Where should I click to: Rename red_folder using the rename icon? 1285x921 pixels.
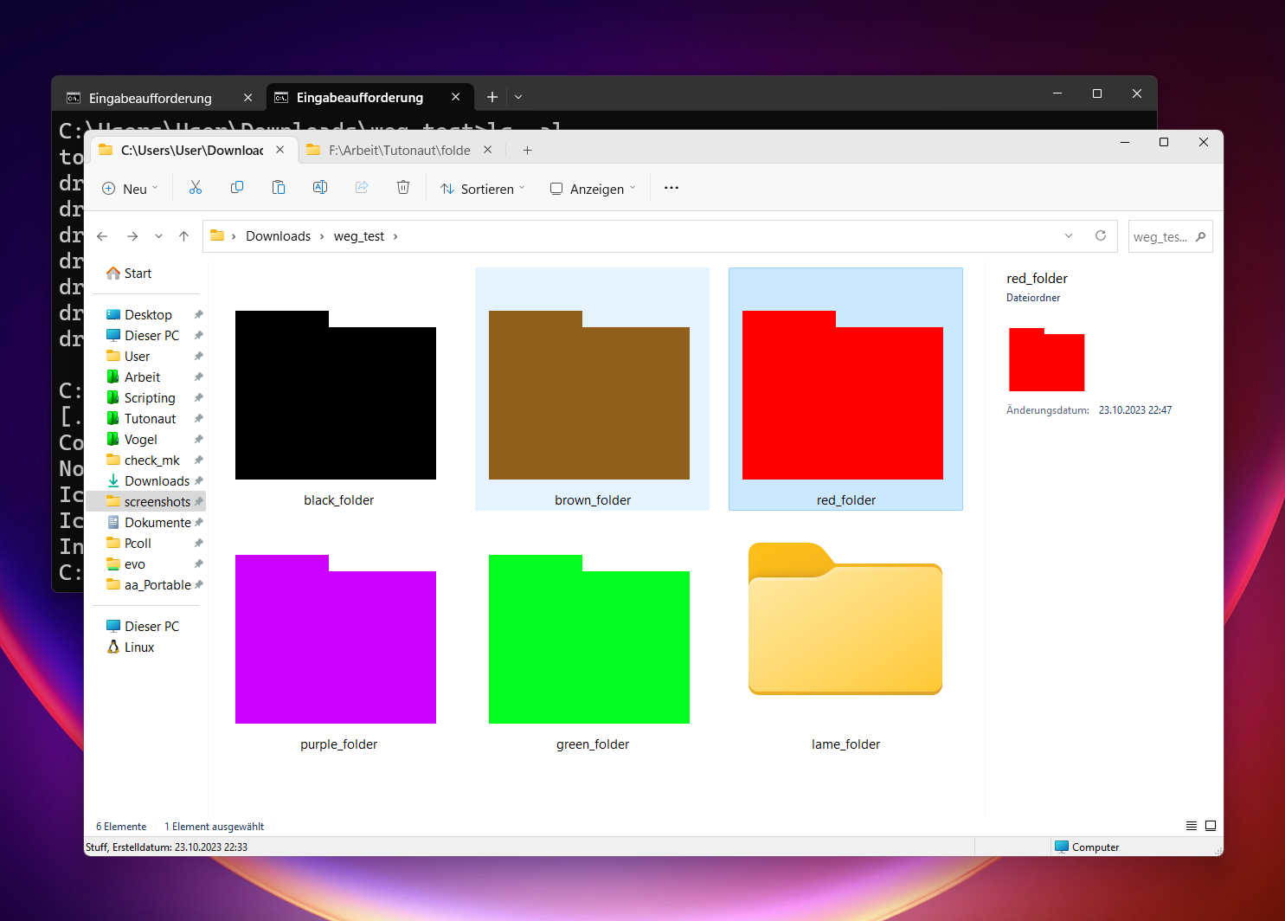pyautogui.click(x=320, y=187)
